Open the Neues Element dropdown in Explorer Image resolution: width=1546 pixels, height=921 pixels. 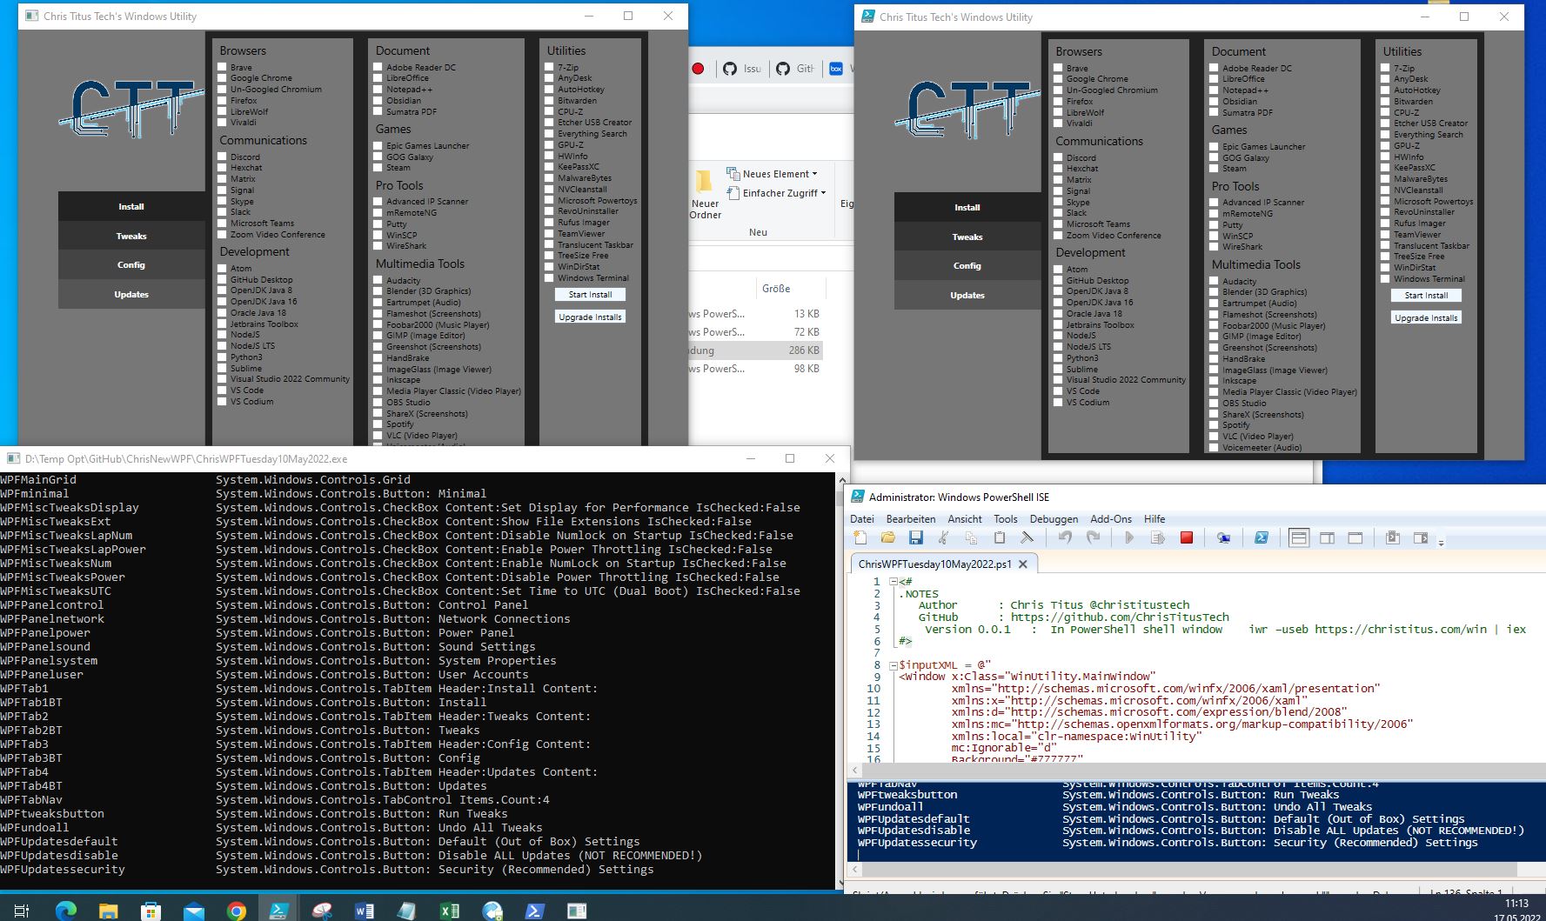click(x=773, y=174)
